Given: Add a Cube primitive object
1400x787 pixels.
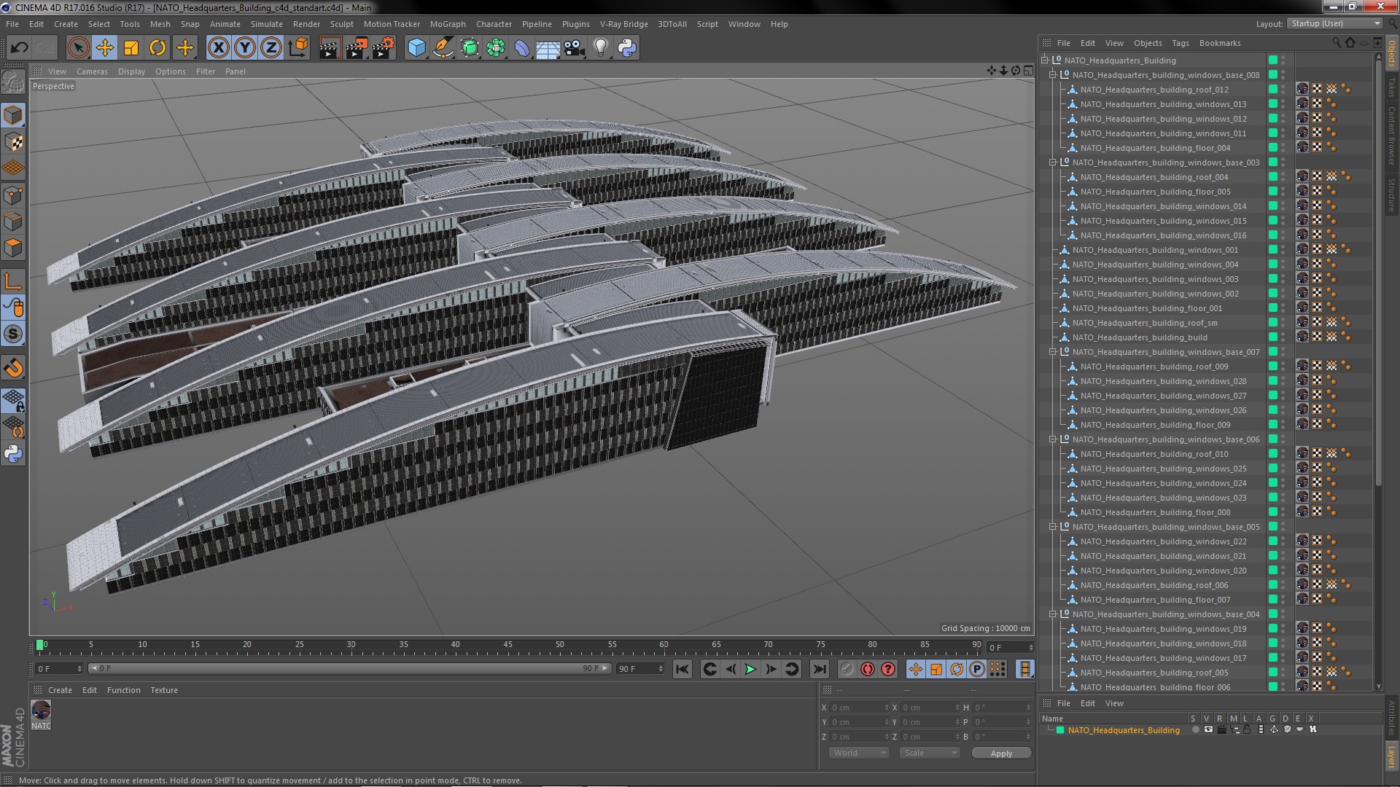Looking at the screenshot, I should point(416,48).
